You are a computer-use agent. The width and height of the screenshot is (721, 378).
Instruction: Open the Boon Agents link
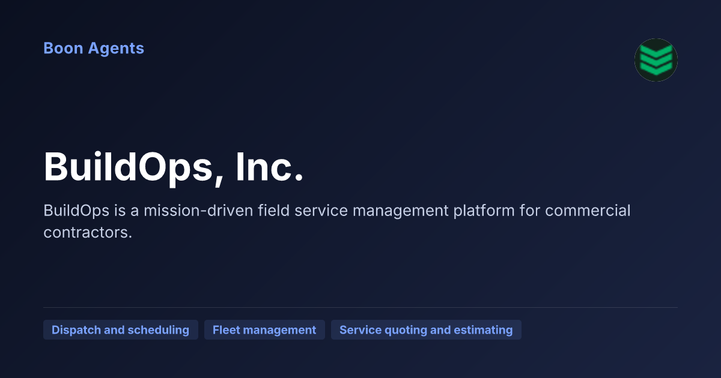click(94, 48)
